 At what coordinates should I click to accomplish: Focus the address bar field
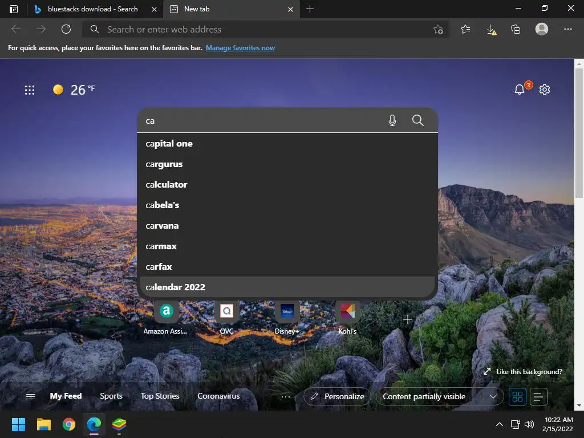tap(265, 29)
